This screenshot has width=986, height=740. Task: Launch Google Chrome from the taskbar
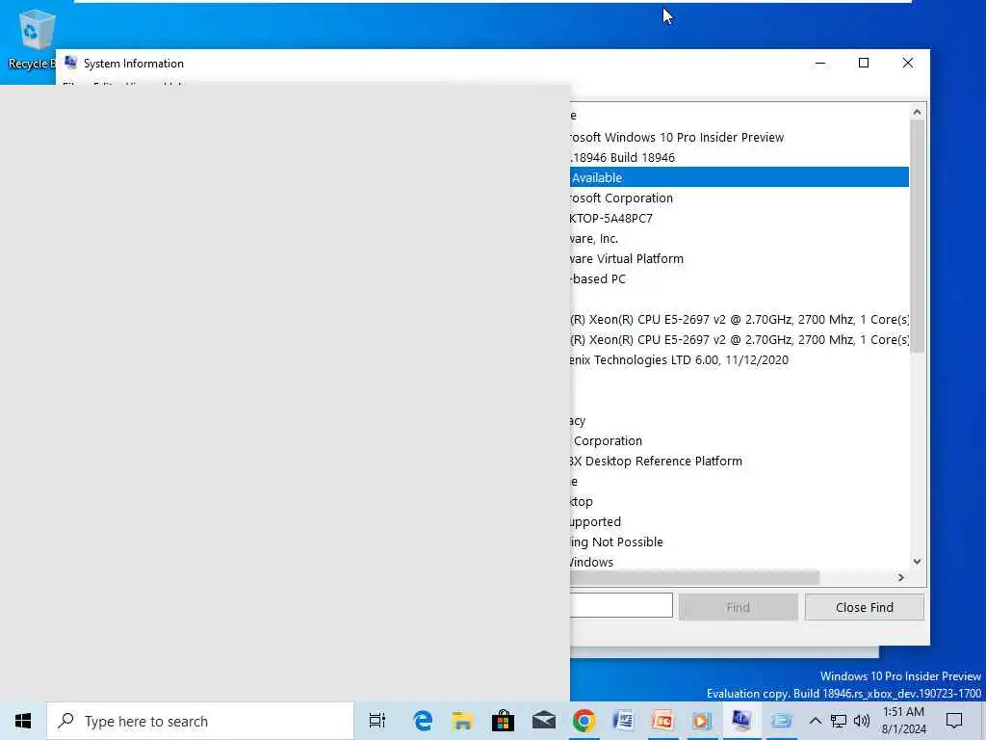(584, 721)
